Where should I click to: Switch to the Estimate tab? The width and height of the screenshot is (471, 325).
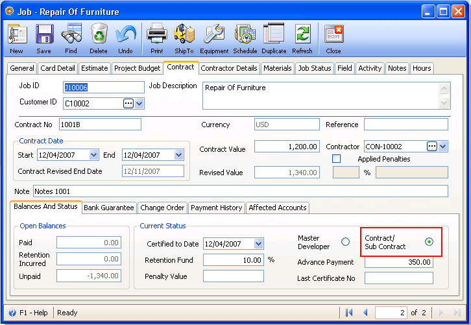(94, 68)
